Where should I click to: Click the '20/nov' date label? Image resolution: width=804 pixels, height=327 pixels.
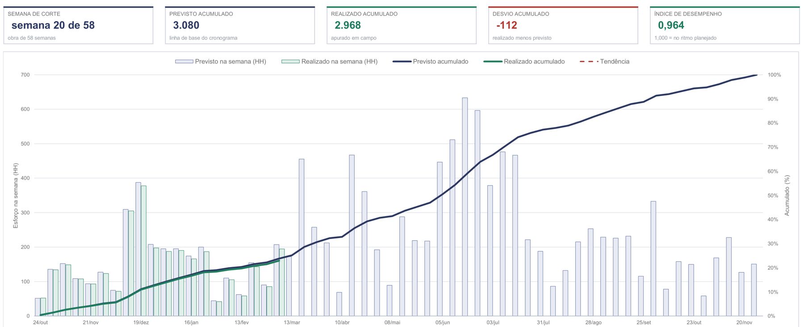[x=744, y=323]
